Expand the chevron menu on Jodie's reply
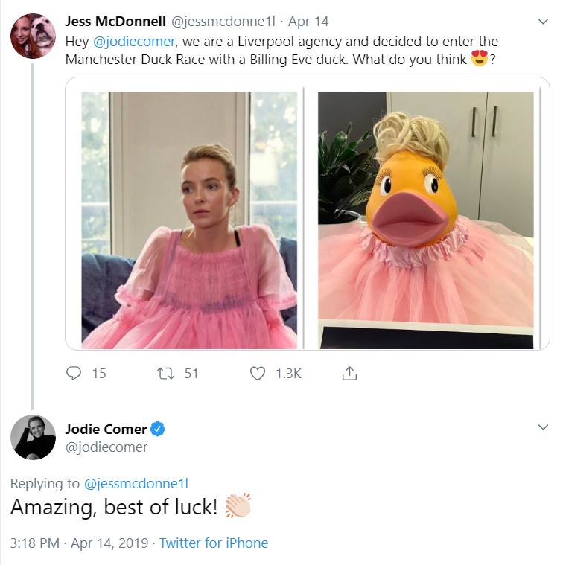This screenshot has width=563, height=565. pyautogui.click(x=543, y=427)
